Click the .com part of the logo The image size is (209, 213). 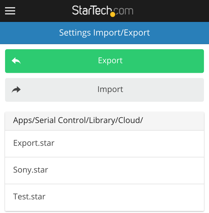(123, 11)
